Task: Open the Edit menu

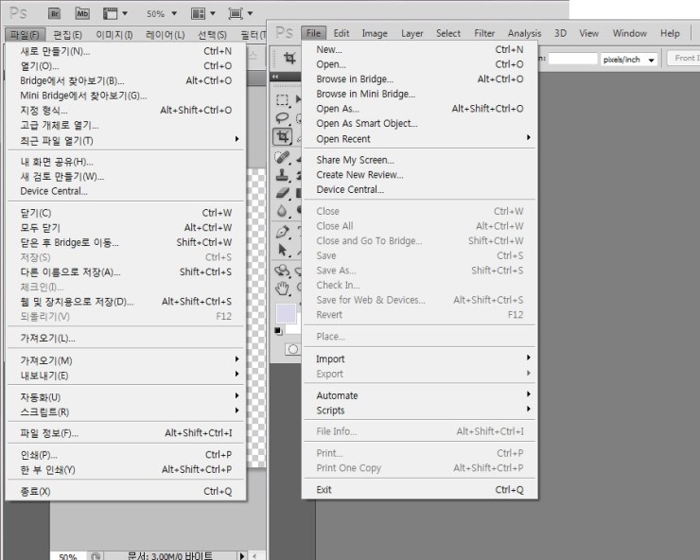Action: pyautogui.click(x=341, y=33)
